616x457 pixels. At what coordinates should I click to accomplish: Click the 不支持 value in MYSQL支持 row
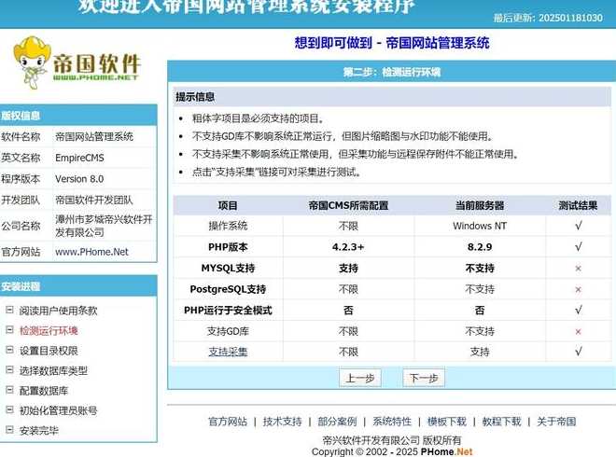click(x=480, y=269)
